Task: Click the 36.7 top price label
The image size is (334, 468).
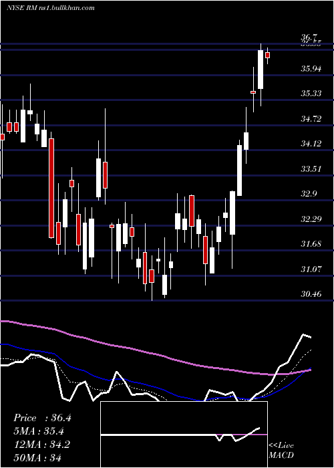Action: pos(309,37)
